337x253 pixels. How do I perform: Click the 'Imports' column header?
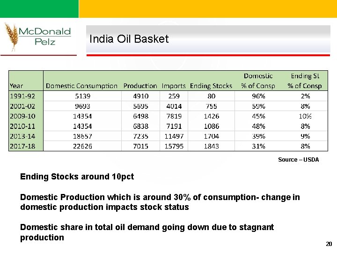click(x=174, y=86)
